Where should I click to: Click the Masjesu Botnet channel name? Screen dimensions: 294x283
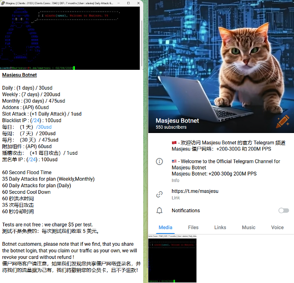(x=177, y=121)
